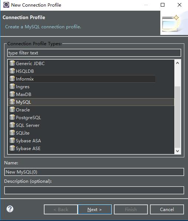Select MySQL profile type
The image size is (188, 221).
click(91, 102)
